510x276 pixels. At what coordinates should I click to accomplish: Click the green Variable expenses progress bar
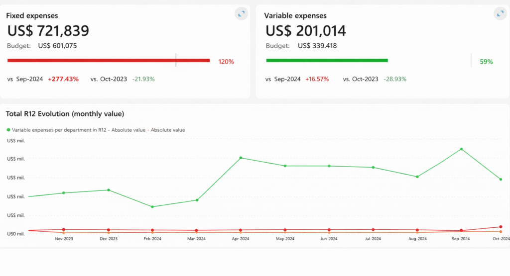[x=327, y=60]
